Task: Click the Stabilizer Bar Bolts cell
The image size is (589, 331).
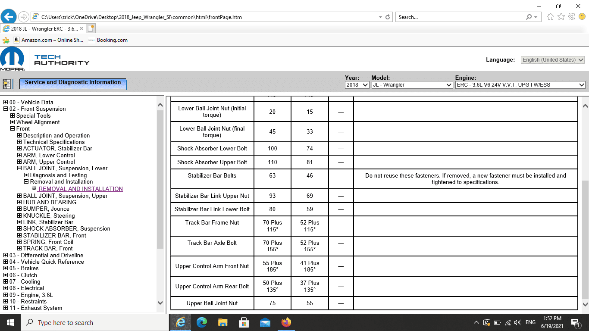Action: 212,179
